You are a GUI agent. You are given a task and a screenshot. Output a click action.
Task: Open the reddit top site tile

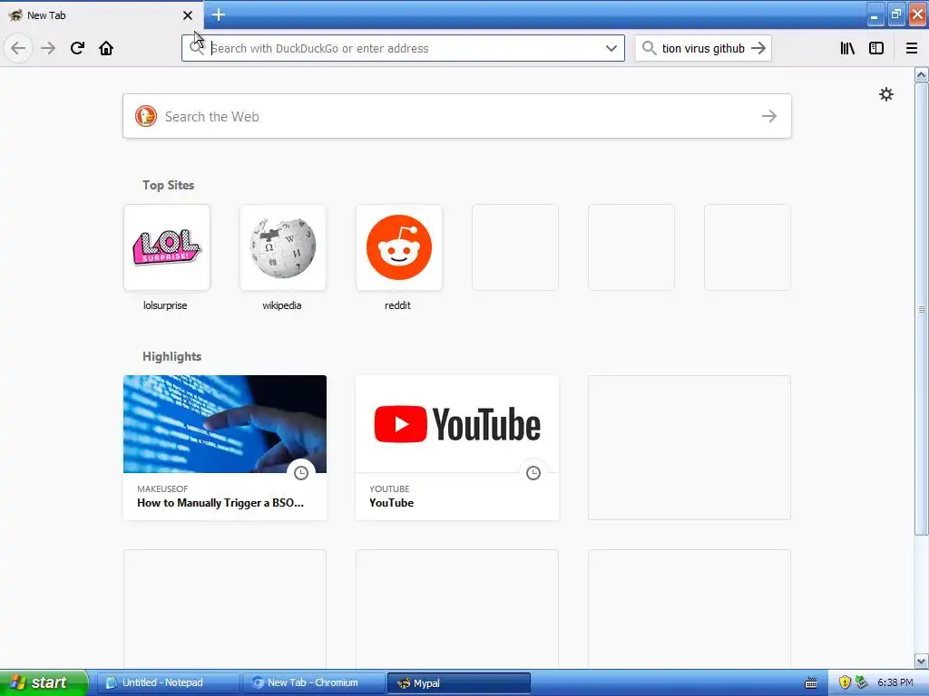(399, 247)
